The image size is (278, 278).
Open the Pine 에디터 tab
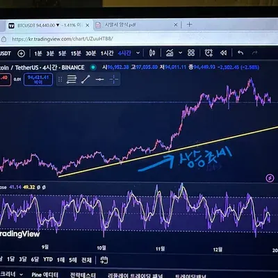44,275
